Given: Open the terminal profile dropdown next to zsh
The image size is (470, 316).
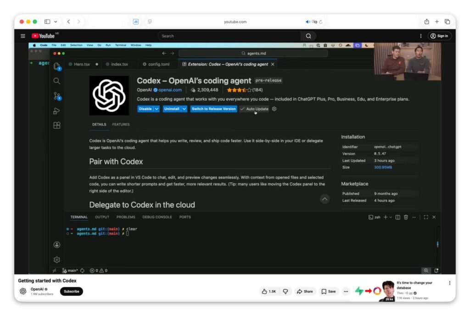Looking at the screenshot, I should click(391, 217).
